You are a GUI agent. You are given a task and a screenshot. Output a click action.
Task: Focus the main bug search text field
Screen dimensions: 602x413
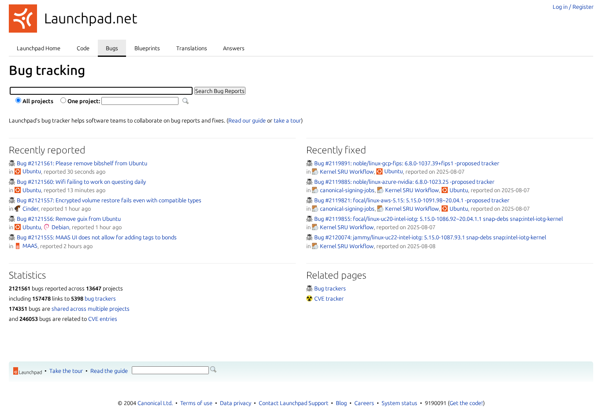pos(101,91)
